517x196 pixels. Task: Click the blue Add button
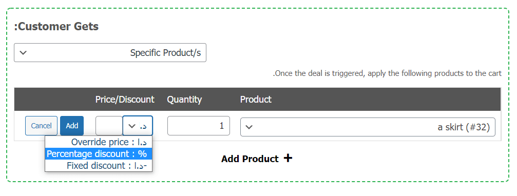[72, 126]
